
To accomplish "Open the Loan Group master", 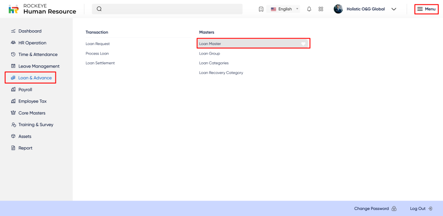I will 209,54.
